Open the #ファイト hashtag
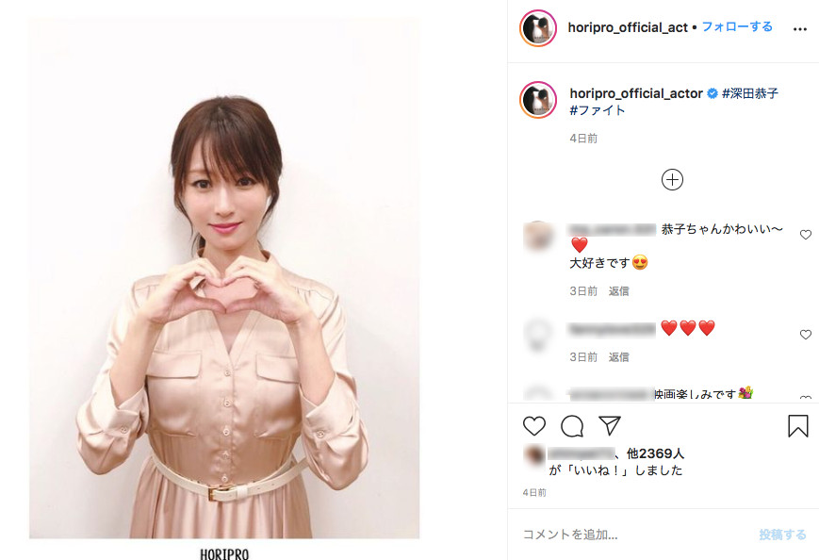 [x=597, y=110]
